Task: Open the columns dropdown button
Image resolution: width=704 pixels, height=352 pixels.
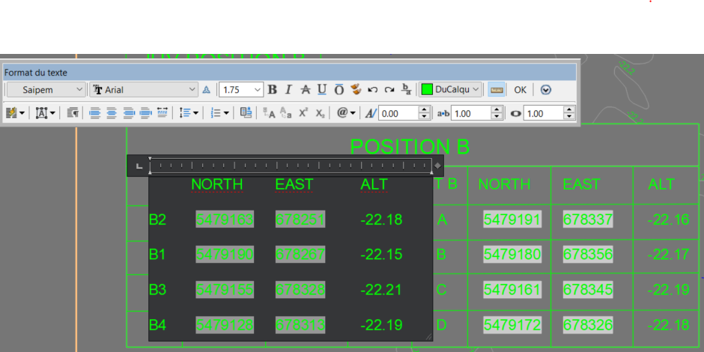Action: point(15,113)
